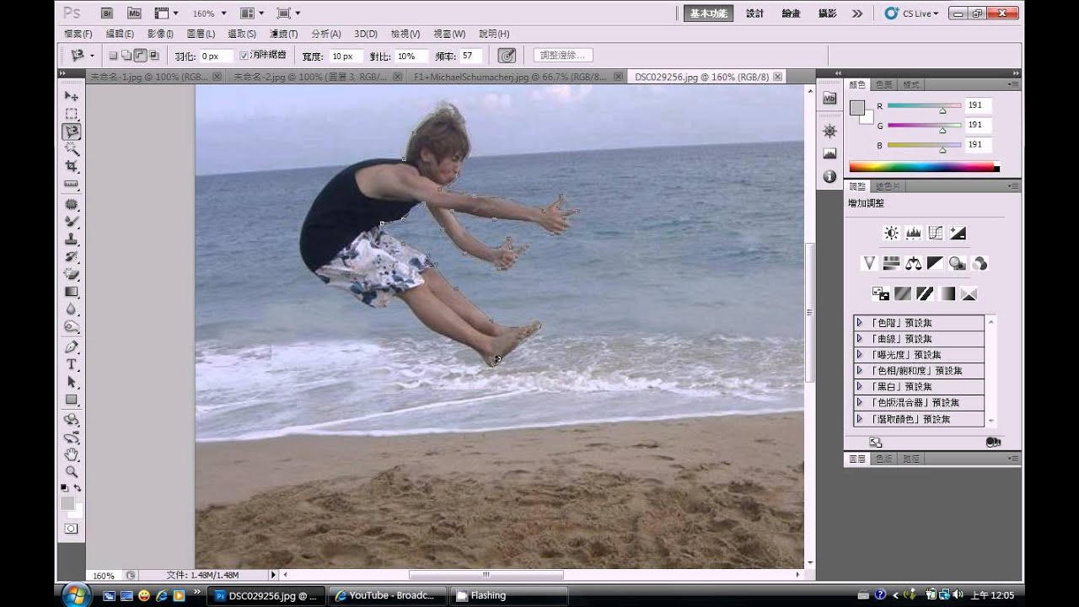Select the 基本功能 workspace button

point(708,13)
